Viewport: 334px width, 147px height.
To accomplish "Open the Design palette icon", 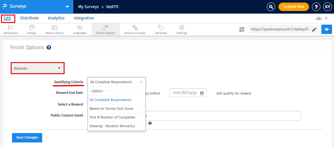I will click(31, 29).
